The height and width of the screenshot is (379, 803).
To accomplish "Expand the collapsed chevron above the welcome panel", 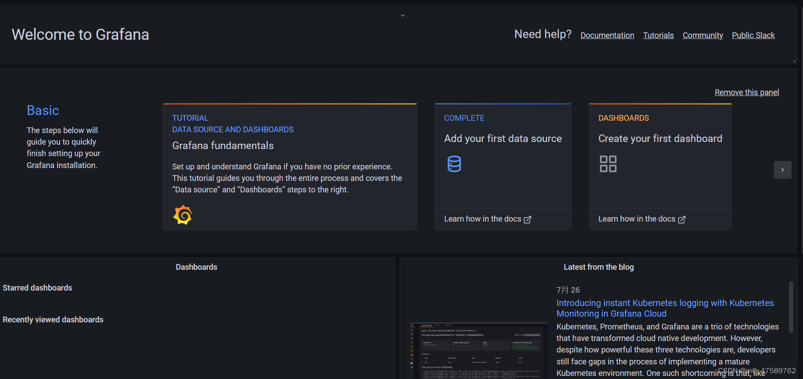I will [403, 15].
